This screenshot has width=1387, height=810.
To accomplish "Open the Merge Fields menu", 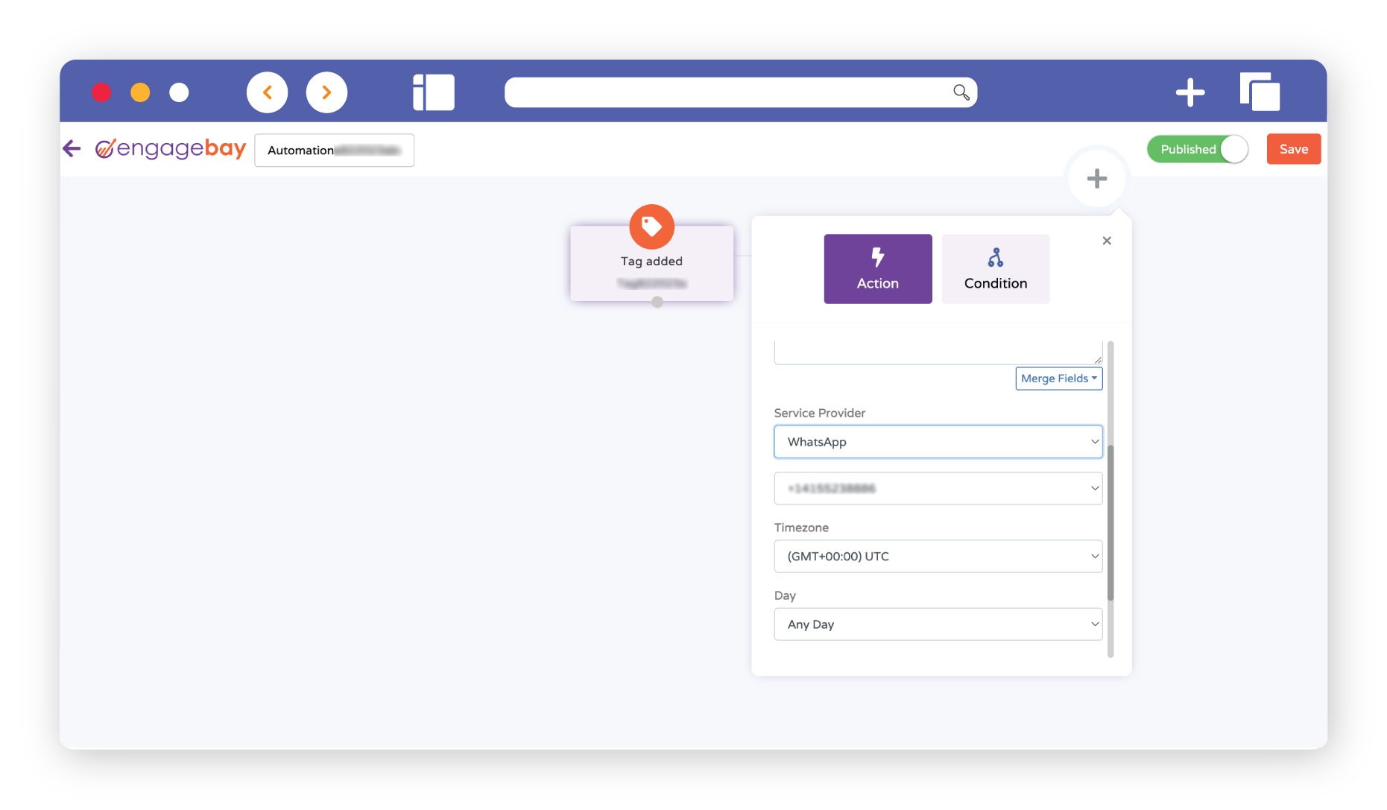I will coord(1058,379).
